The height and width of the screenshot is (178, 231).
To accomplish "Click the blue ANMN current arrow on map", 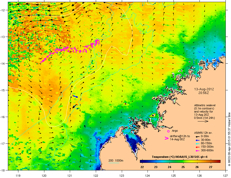I will (x=75, y=96).
